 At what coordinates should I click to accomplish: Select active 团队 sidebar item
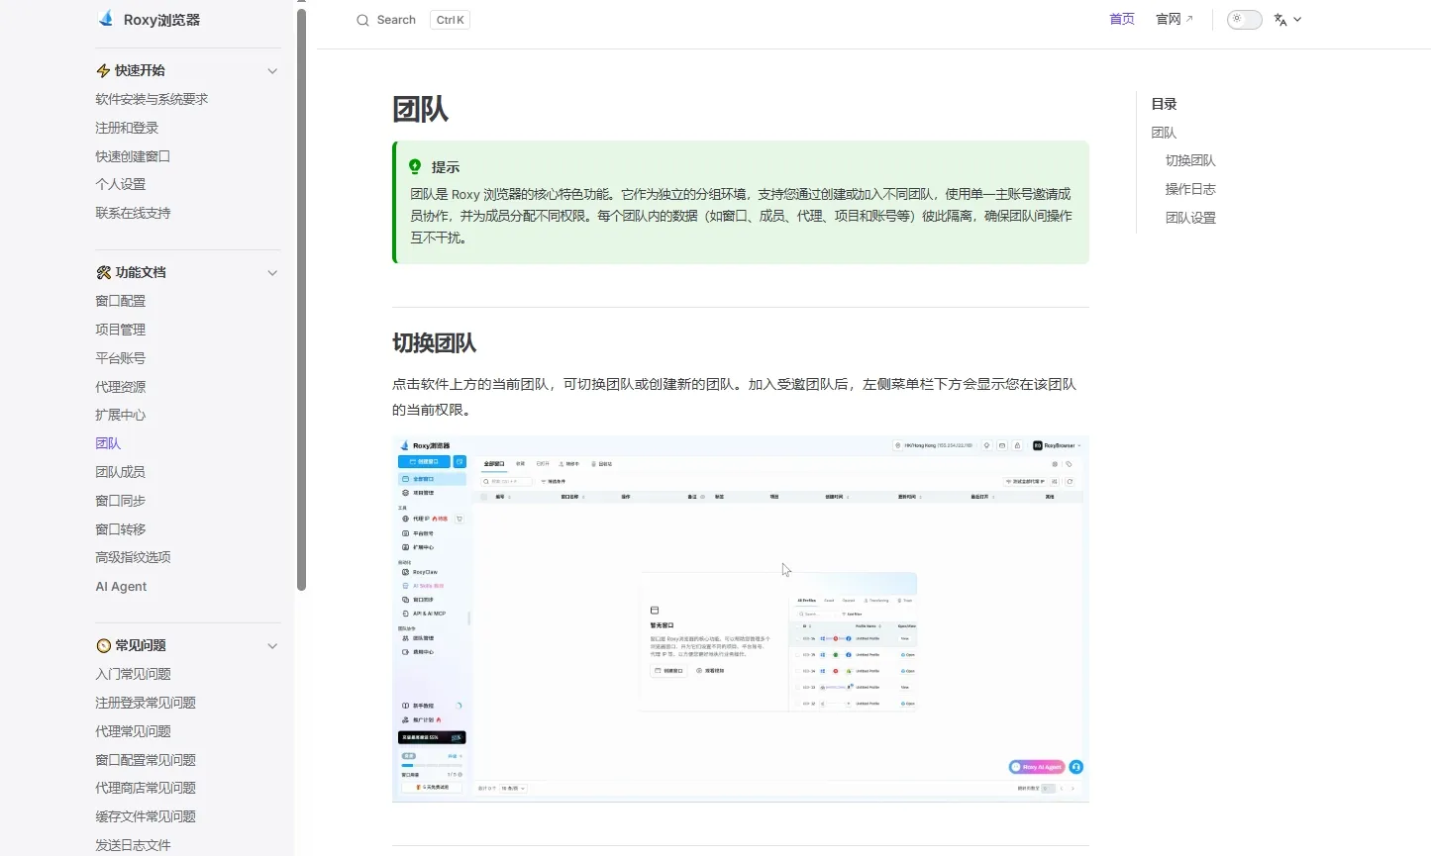point(108,443)
